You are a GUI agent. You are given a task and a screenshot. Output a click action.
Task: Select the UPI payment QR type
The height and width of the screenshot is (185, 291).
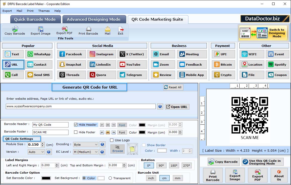[223, 54]
